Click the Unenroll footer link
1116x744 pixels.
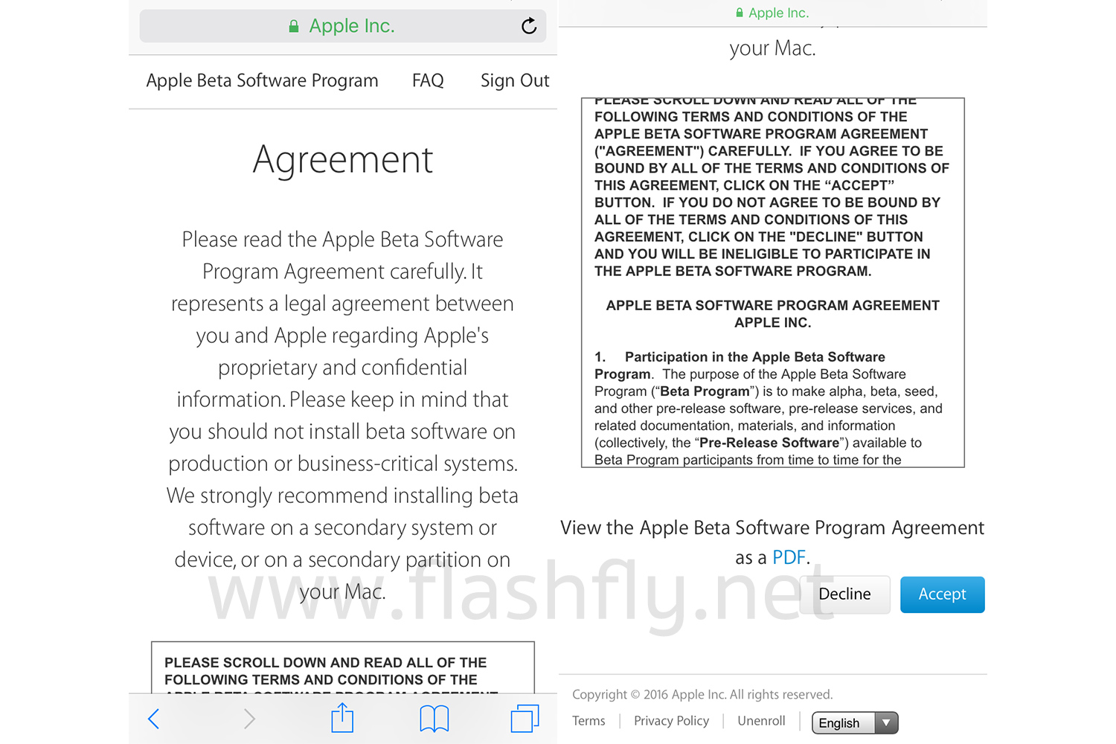(761, 721)
